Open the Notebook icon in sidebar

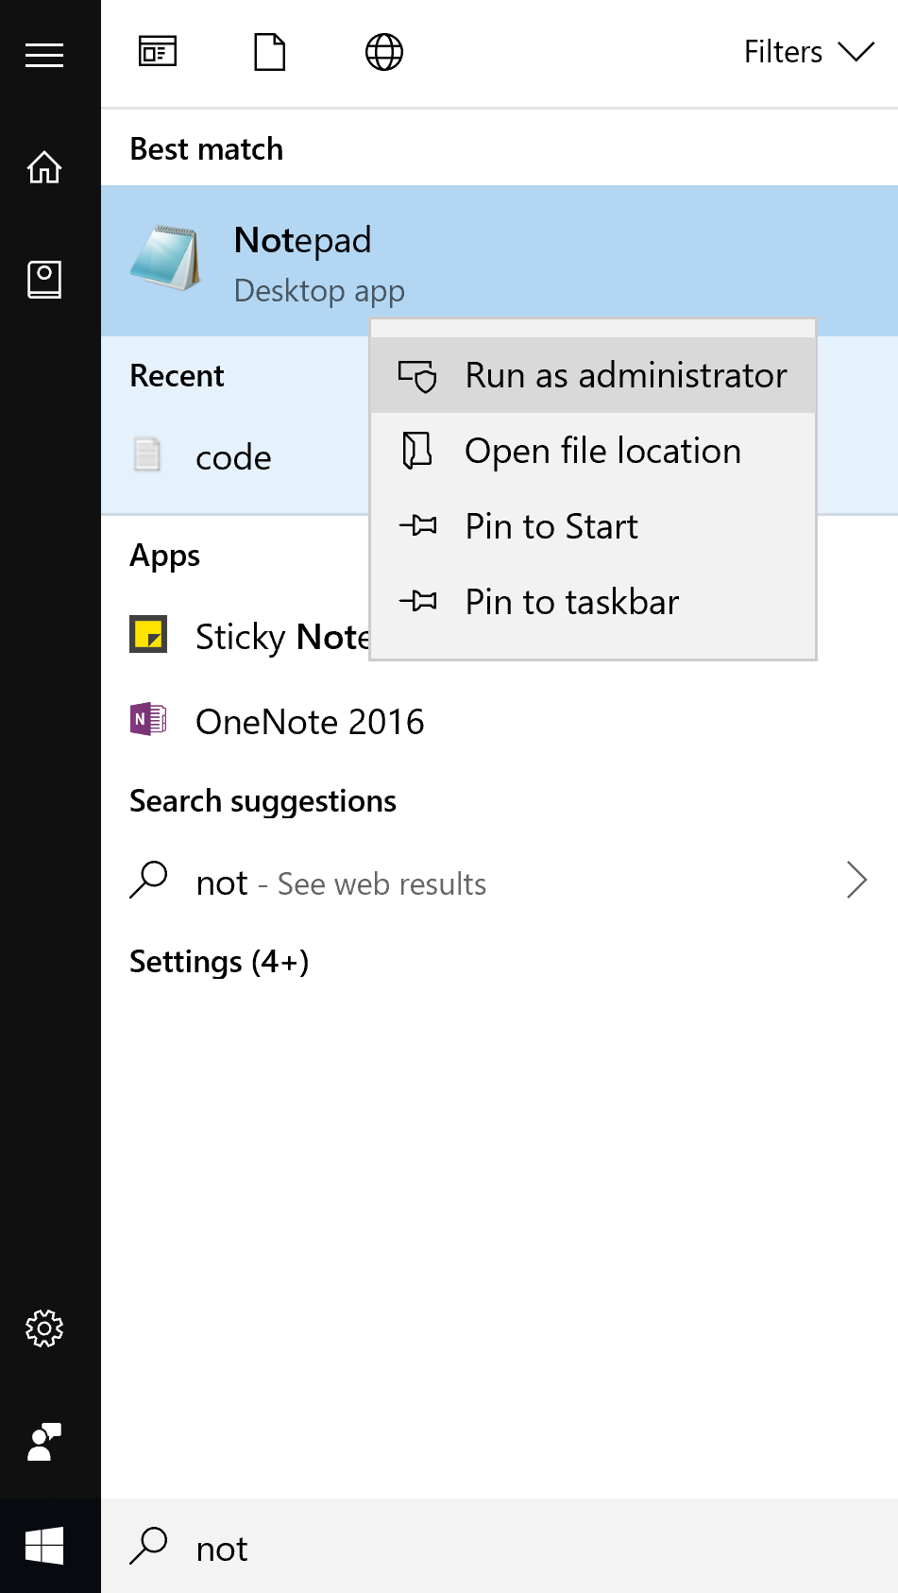tap(44, 280)
